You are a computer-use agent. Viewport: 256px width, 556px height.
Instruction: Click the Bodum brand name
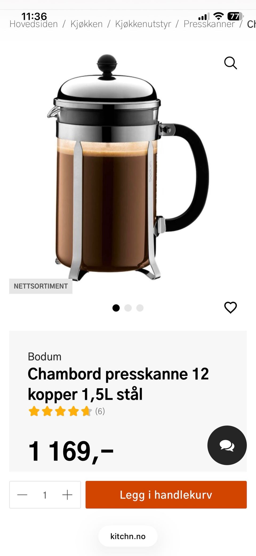tap(45, 357)
